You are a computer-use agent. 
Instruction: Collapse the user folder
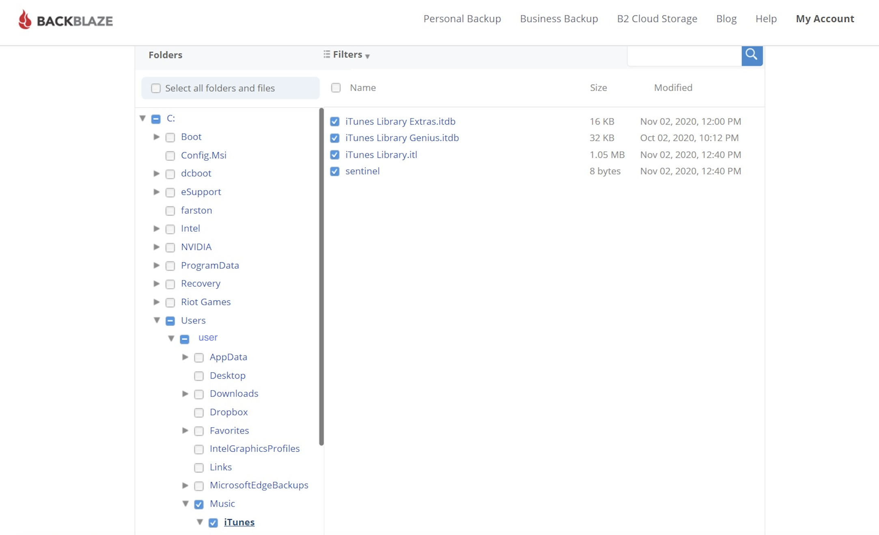pos(171,338)
